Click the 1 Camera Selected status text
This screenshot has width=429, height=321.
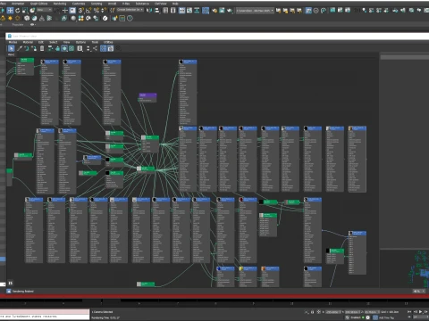point(102,312)
